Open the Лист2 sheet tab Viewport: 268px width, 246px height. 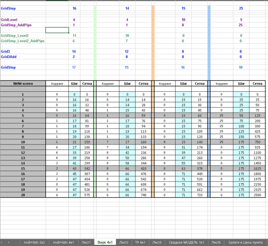[x=124, y=242]
